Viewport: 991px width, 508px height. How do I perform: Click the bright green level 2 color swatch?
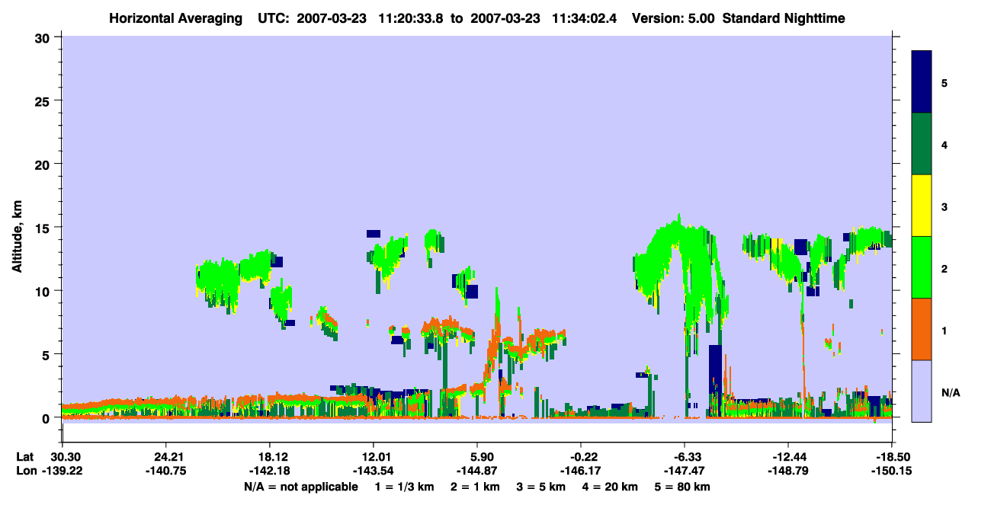tap(922, 267)
